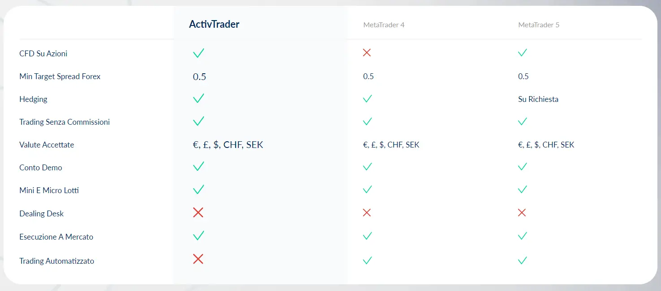The height and width of the screenshot is (291, 661).
Task: Click ActivTrader checkmark for Trading Senza Commissioni
Action: click(x=199, y=121)
